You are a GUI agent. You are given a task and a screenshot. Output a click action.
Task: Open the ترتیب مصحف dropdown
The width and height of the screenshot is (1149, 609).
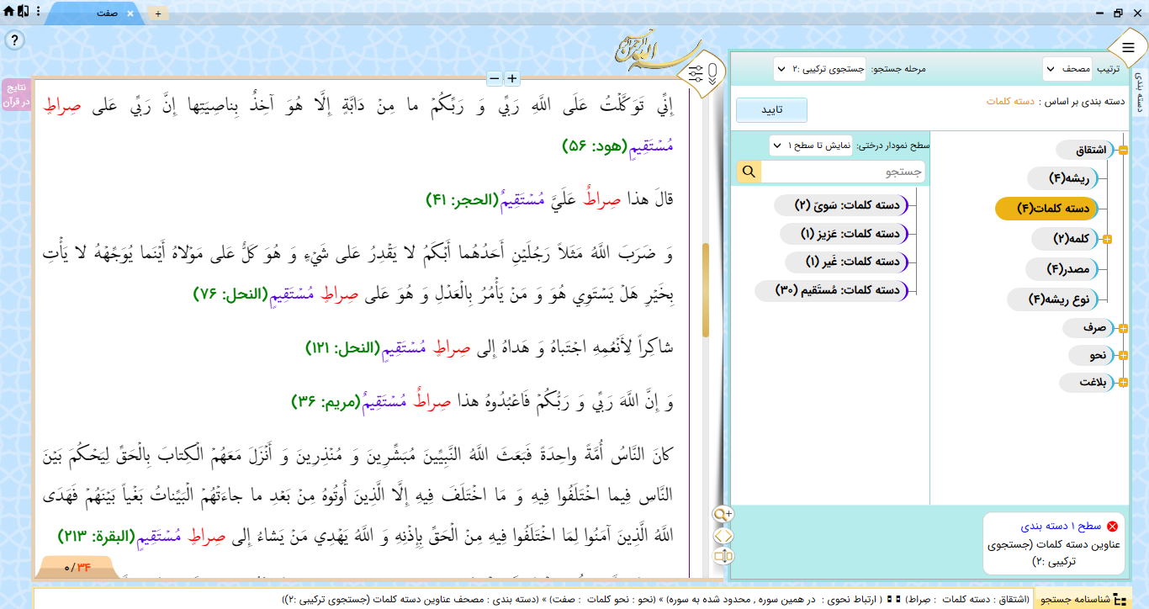click(1067, 69)
